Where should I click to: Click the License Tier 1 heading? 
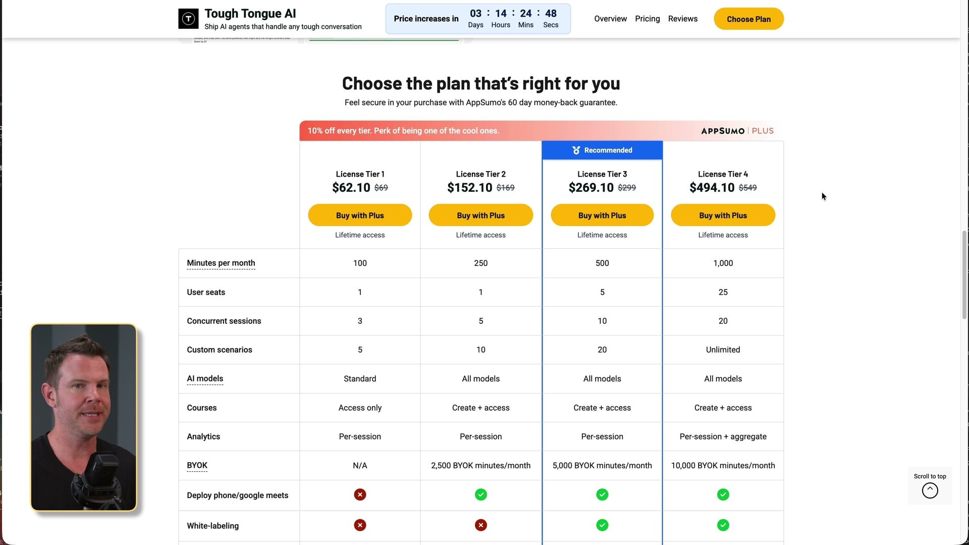[x=360, y=174]
